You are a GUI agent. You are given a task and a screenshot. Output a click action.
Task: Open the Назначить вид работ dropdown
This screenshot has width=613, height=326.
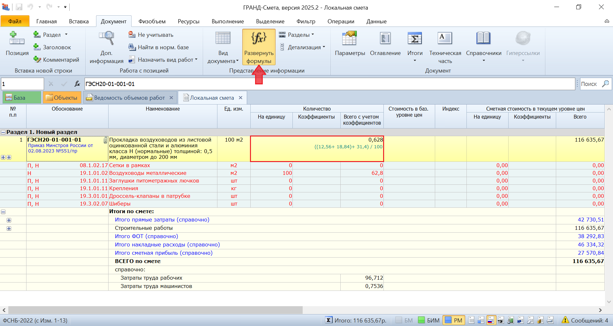(x=196, y=59)
